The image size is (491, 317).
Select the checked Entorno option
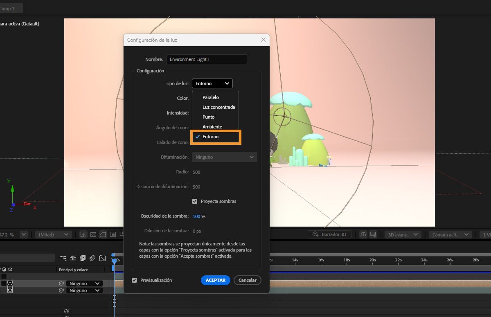point(216,137)
